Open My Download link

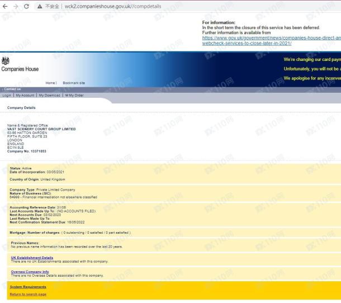49,95
